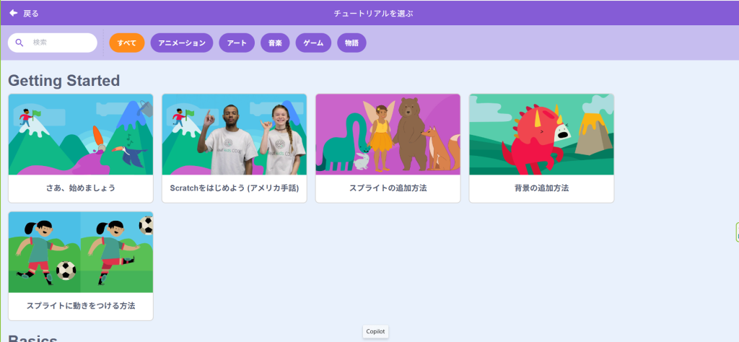
Task: Open the sign language tutorial thumbnail
Action: pyautogui.click(x=234, y=135)
